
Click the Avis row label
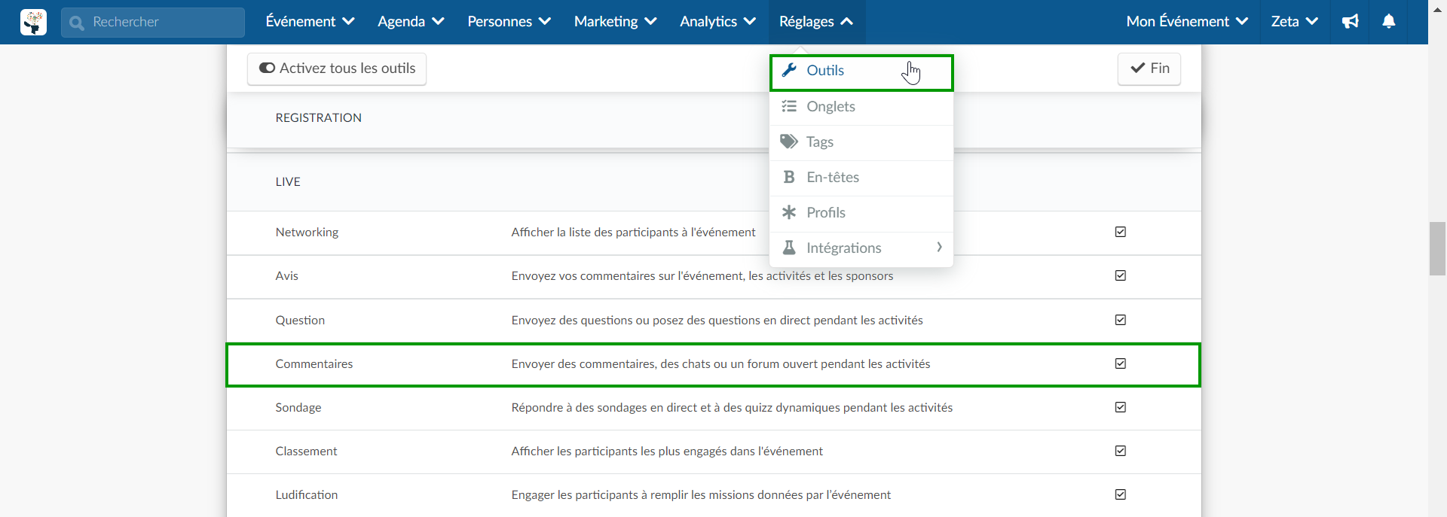click(286, 275)
